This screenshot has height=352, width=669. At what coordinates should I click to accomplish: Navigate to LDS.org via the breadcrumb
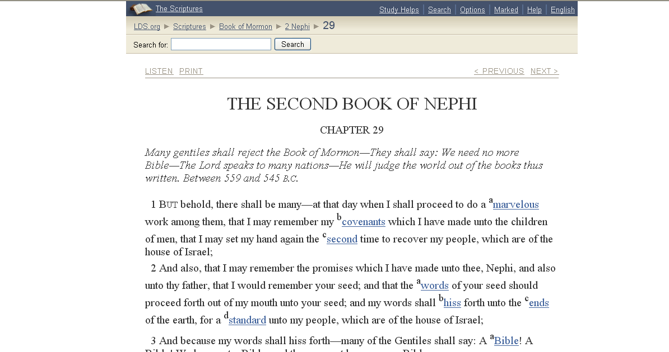click(x=146, y=26)
